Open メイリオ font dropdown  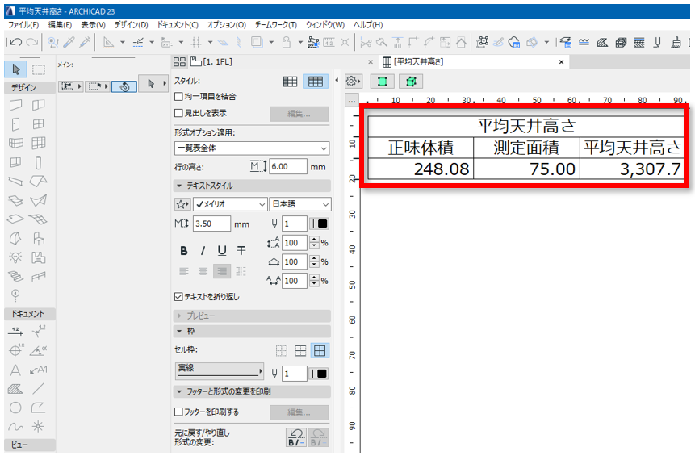point(230,204)
